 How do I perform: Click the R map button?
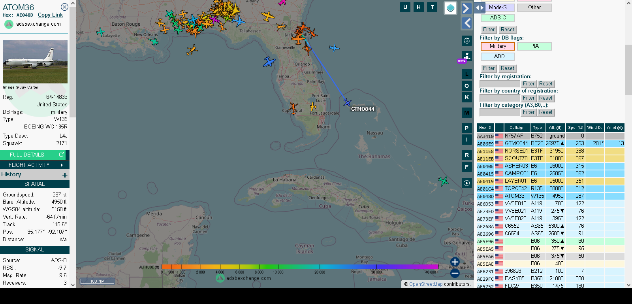467,155
